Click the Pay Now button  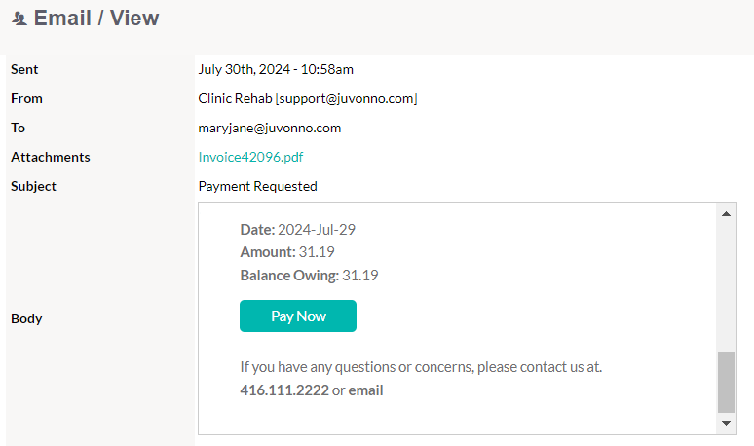pos(298,316)
